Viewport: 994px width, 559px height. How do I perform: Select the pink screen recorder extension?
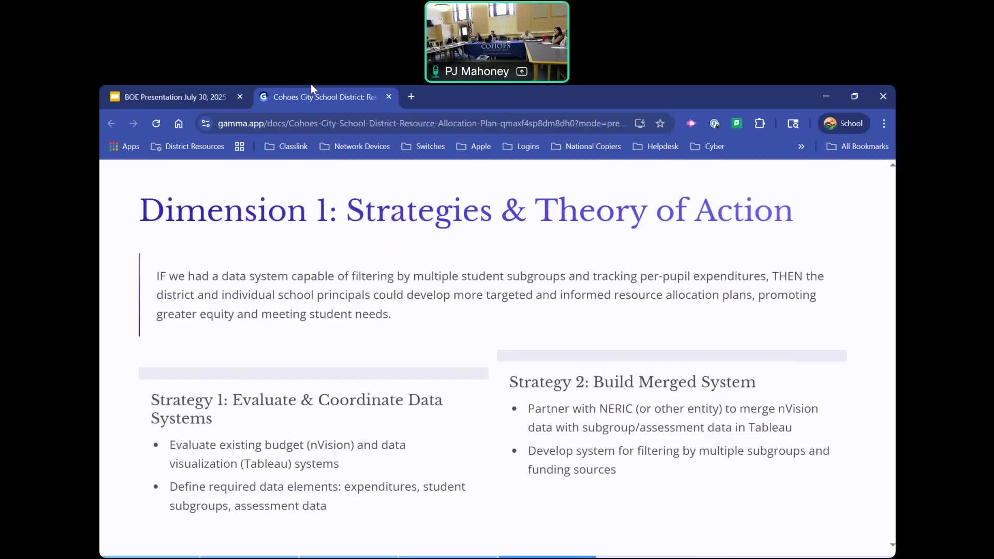pyautogui.click(x=691, y=123)
